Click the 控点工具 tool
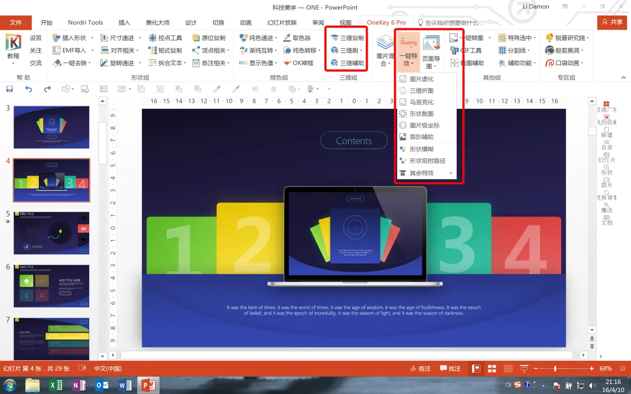The height and width of the screenshot is (394, 631). (165, 38)
